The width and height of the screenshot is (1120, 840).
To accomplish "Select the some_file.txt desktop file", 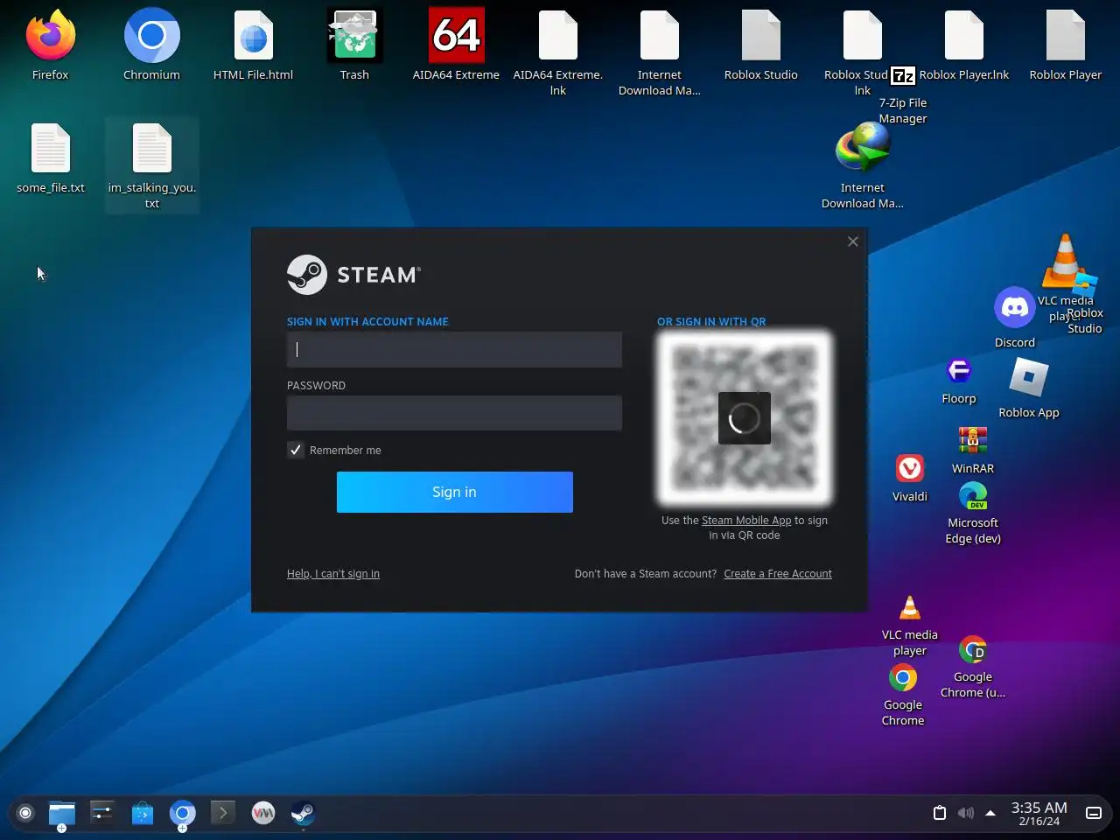I will pos(51,149).
